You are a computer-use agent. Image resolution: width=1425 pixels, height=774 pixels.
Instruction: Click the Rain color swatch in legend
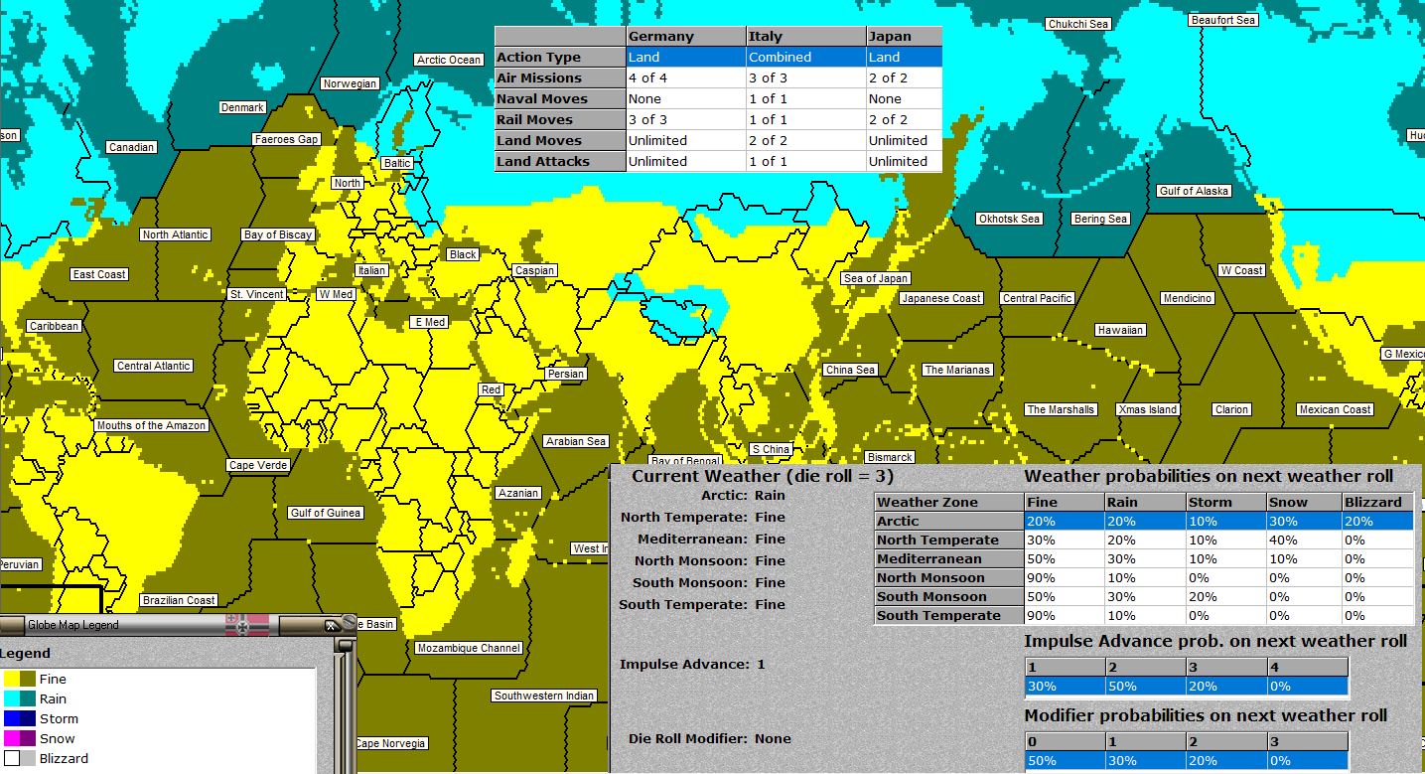pyautogui.click(x=21, y=698)
